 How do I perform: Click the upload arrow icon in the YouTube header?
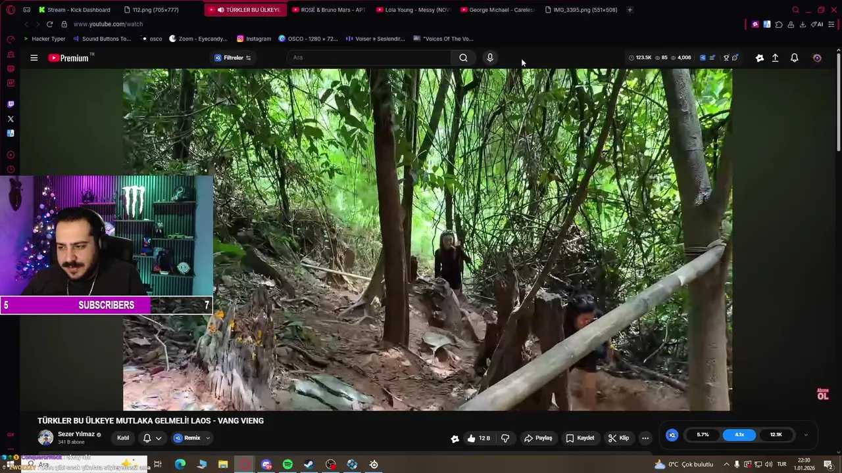click(775, 58)
